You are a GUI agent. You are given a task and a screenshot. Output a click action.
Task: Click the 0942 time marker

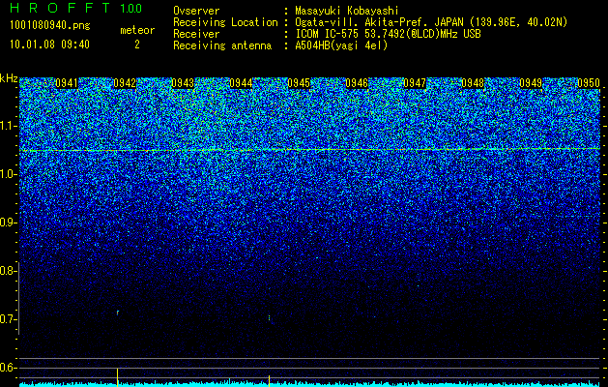pyautogui.click(x=125, y=83)
